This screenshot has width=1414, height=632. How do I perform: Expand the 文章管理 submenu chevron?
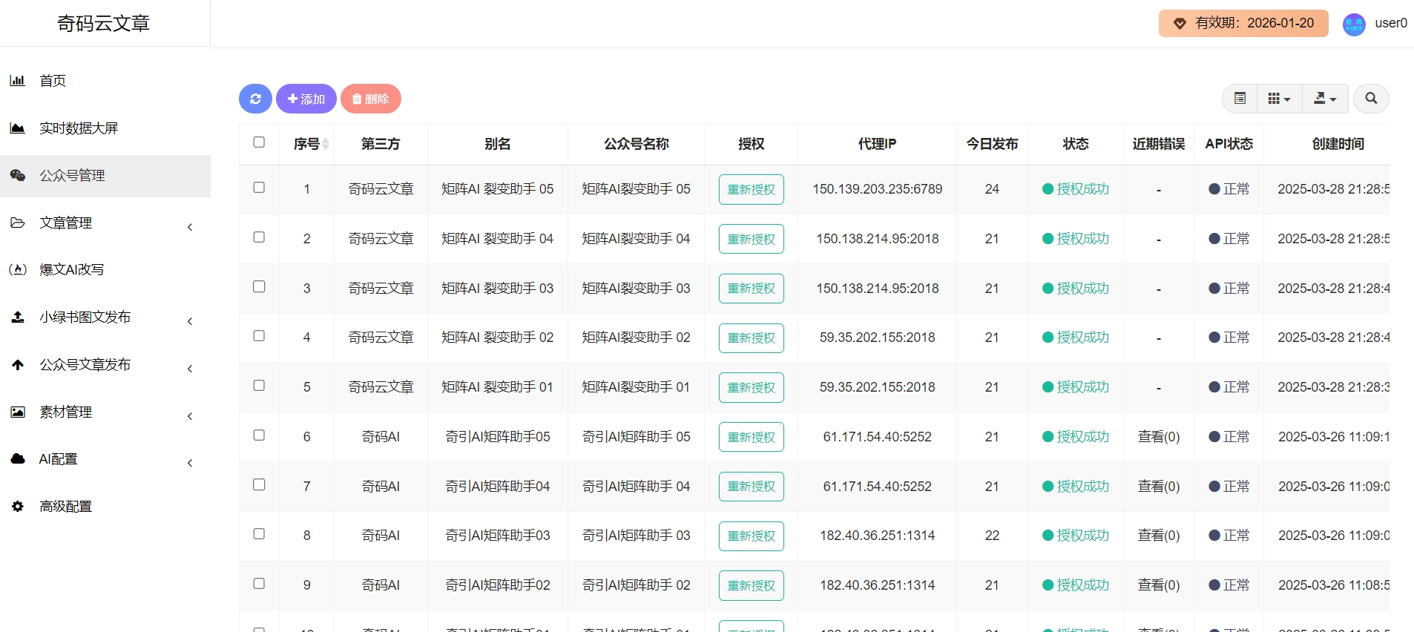click(x=190, y=227)
